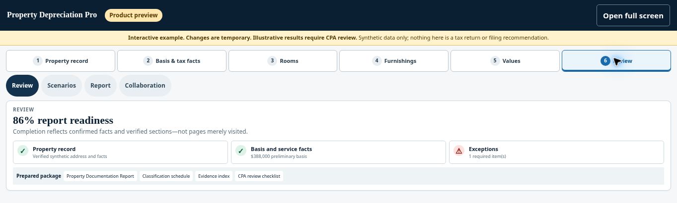677x203 pixels.
Task: Click the checkmark icon beside Basis and service facts
Action: 240,151
